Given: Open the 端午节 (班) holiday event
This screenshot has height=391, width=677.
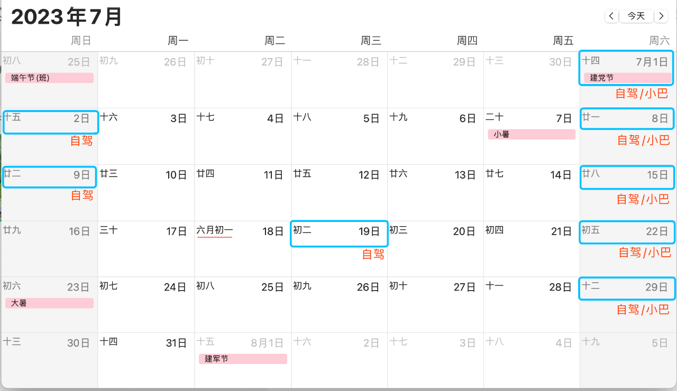Looking at the screenshot, I should (49, 78).
